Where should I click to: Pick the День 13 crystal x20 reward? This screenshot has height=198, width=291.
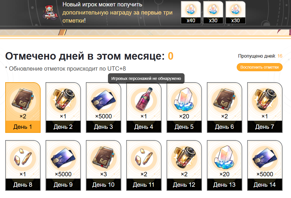click(225, 165)
